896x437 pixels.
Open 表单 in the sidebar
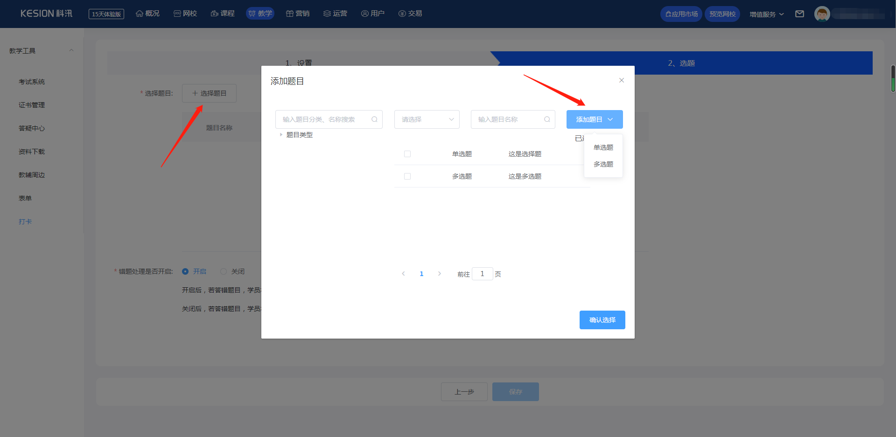25,198
